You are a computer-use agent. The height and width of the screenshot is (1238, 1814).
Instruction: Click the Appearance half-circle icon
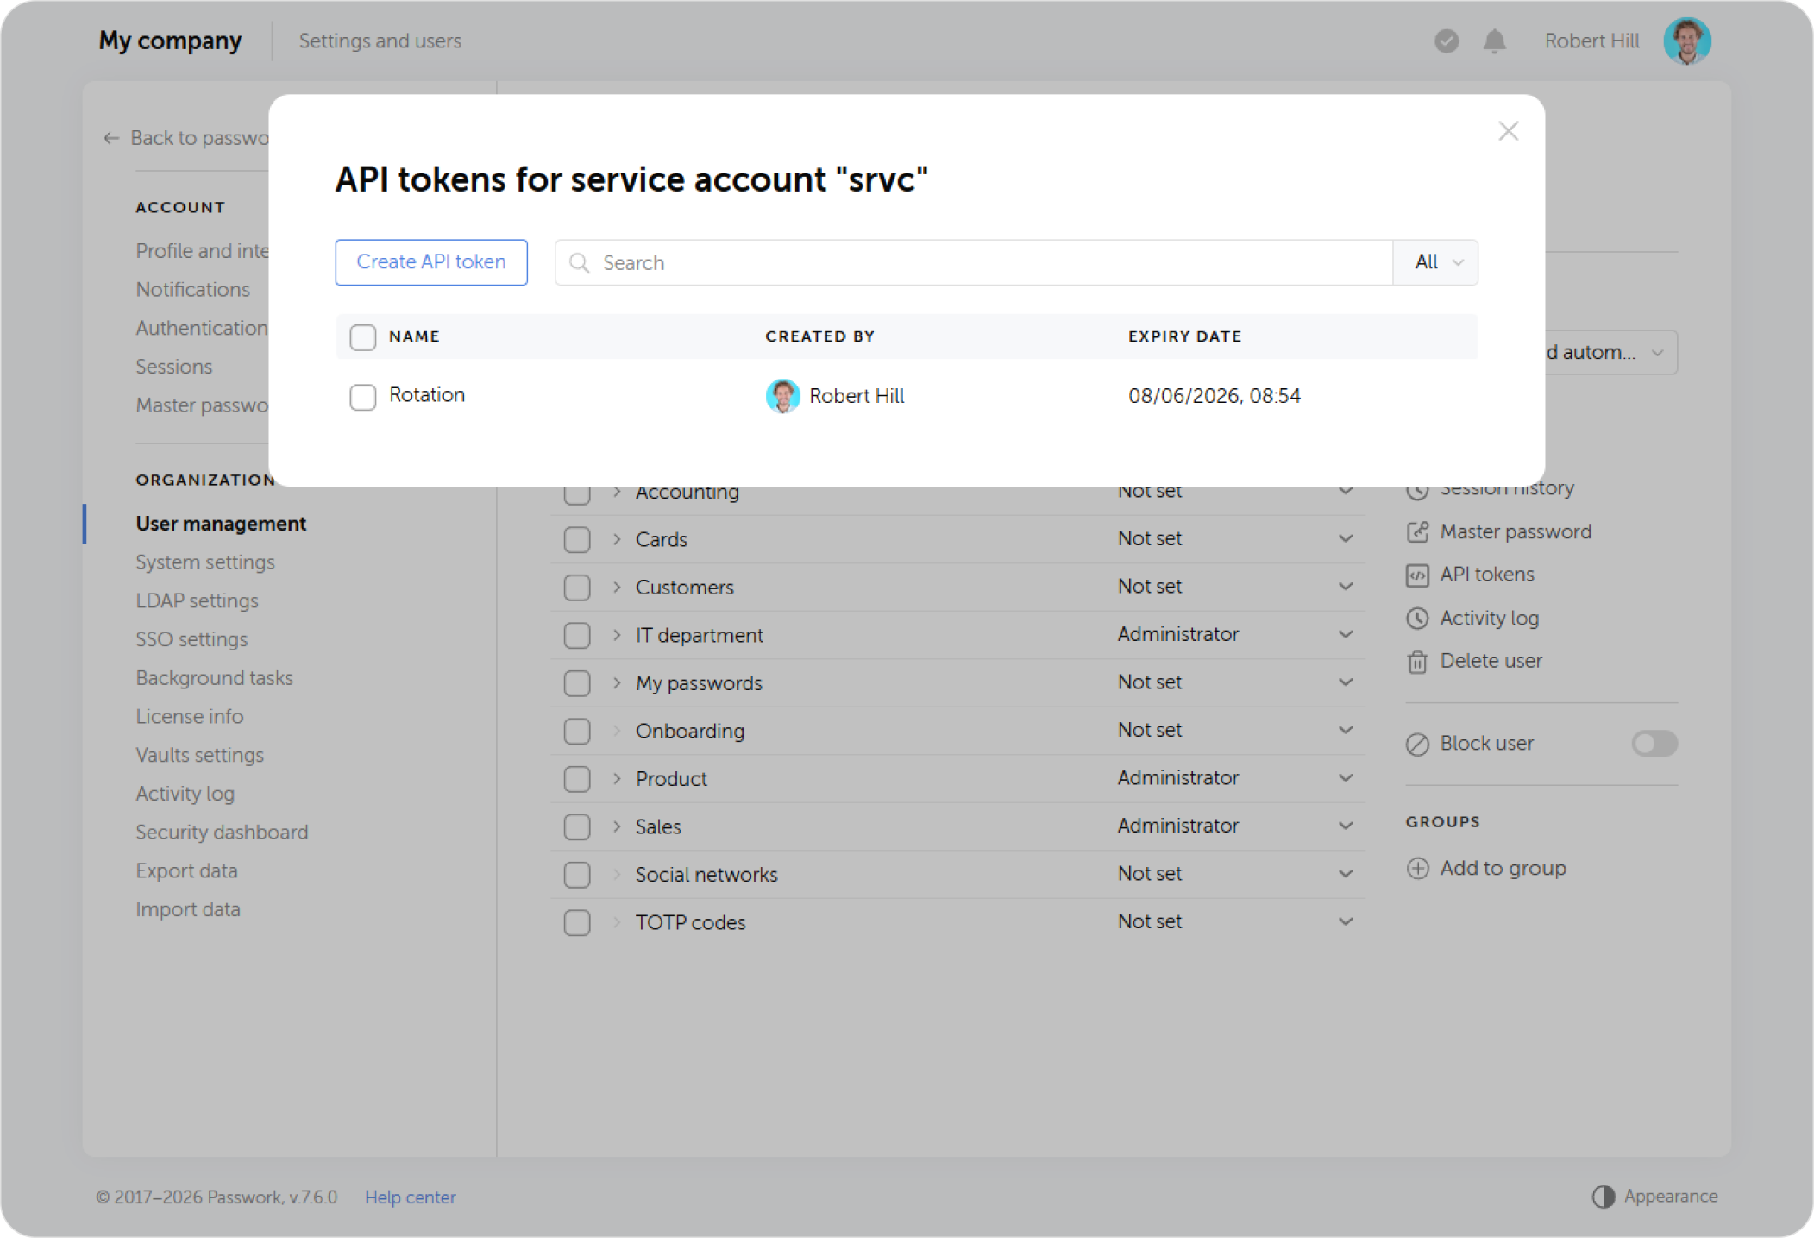[x=1603, y=1197]
